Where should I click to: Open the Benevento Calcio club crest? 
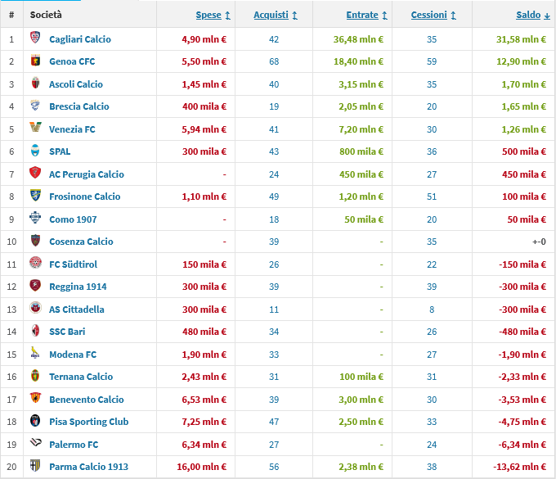[x=35, y=398]
